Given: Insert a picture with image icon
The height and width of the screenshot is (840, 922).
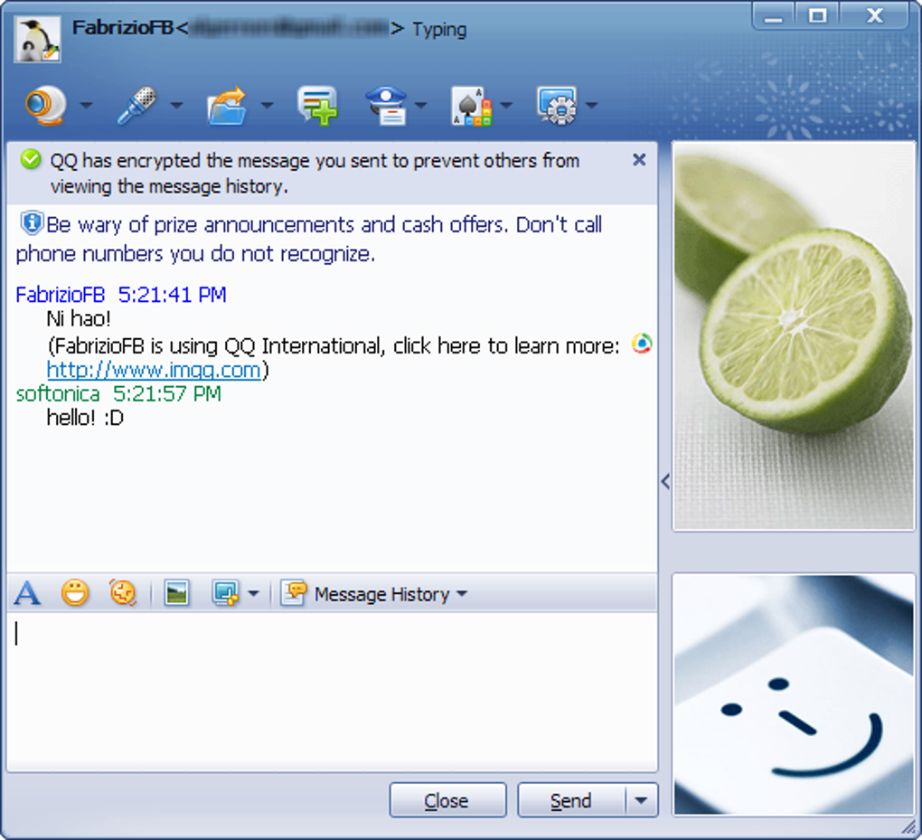Looking at the screenshot, I should [x=177, y=593].
